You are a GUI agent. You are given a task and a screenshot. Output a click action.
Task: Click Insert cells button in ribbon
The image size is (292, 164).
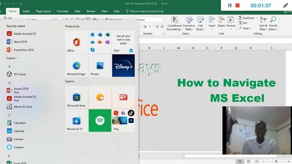point(212,24)
